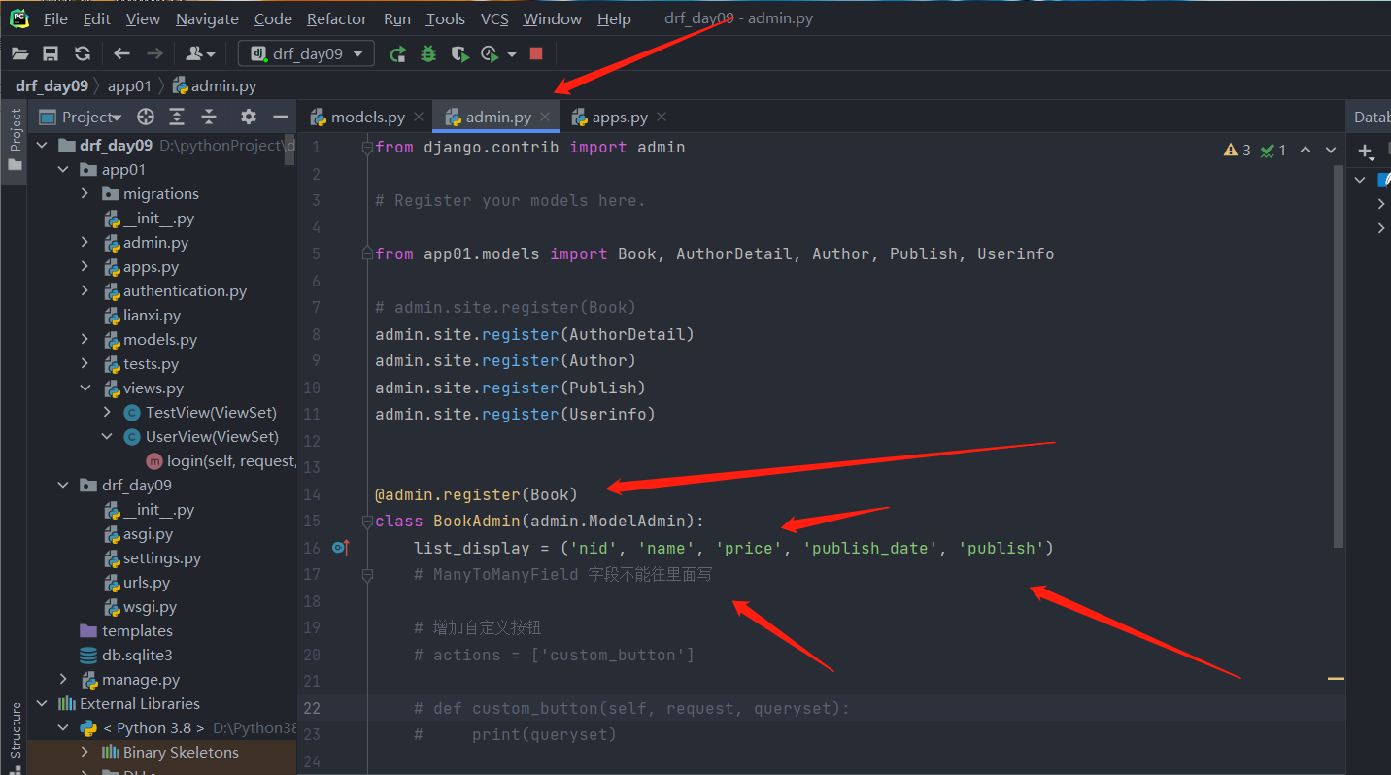The image size is (1391, 775).
Task: Open the File menu
Action: click(55, 18)
